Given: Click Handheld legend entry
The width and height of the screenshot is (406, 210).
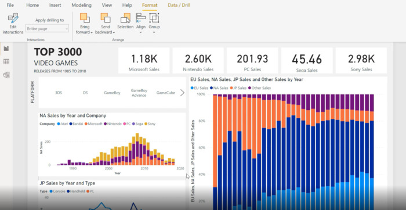Looking at the screenshot, I should coord(76,191).
